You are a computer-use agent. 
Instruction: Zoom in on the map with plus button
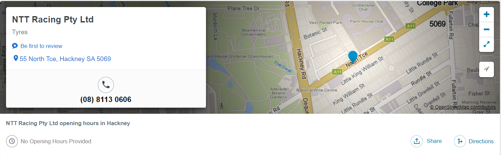[x=486, y=14]
